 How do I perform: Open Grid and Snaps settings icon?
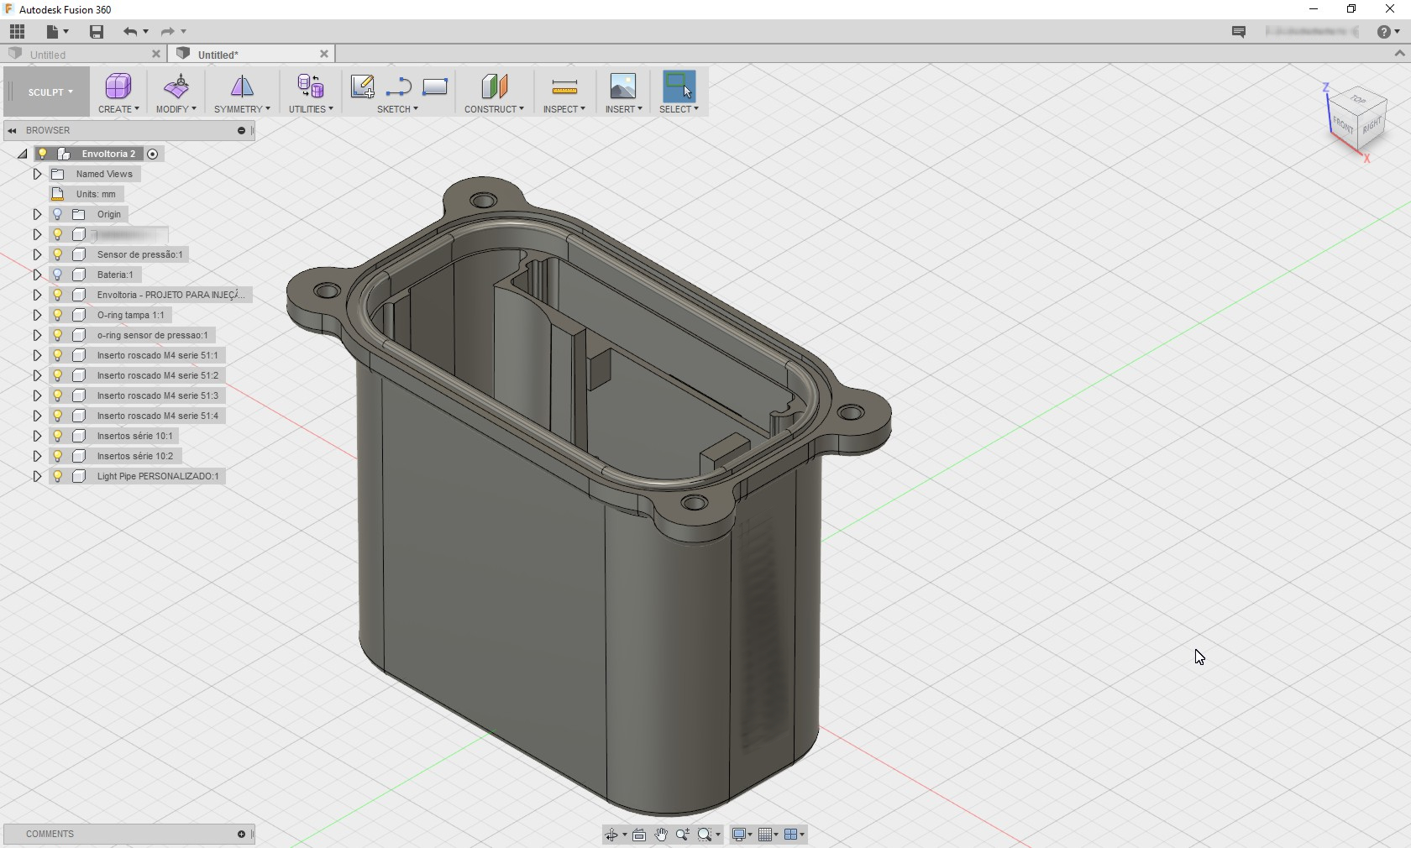[x=764, y=835]
